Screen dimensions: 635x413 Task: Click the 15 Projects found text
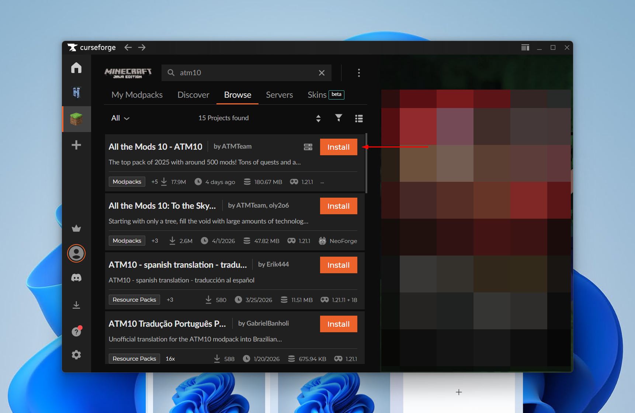(223, 118)
